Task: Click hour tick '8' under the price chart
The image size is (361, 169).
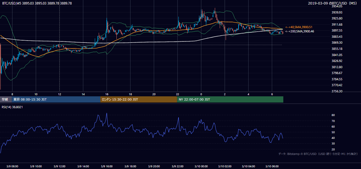Action: pyautogui.click(x=12, y=94)
